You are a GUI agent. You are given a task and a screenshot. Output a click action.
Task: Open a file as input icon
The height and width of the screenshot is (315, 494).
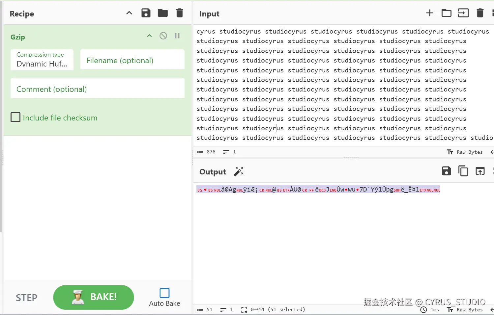tap(463, 13)
